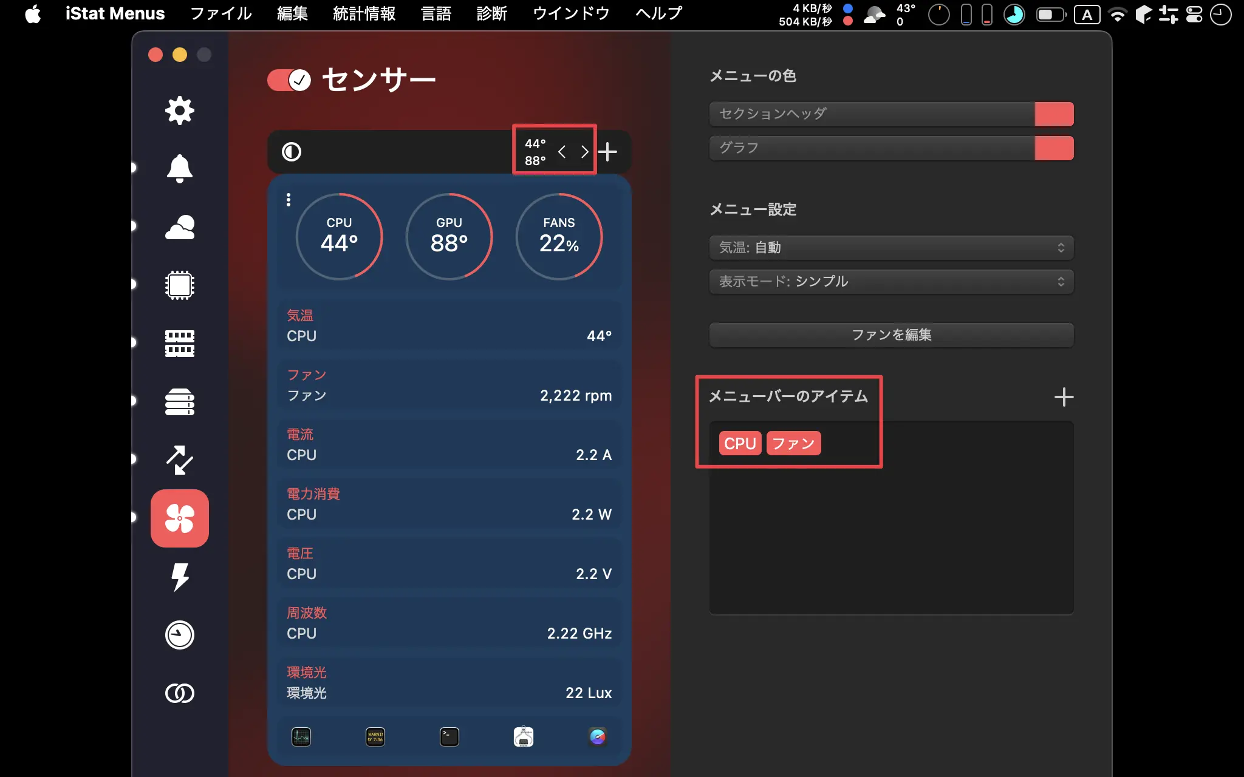Screen dimensions: 1244x777
Task: Click the light/dark appearance half-circle icon
Action: point(292,152)
